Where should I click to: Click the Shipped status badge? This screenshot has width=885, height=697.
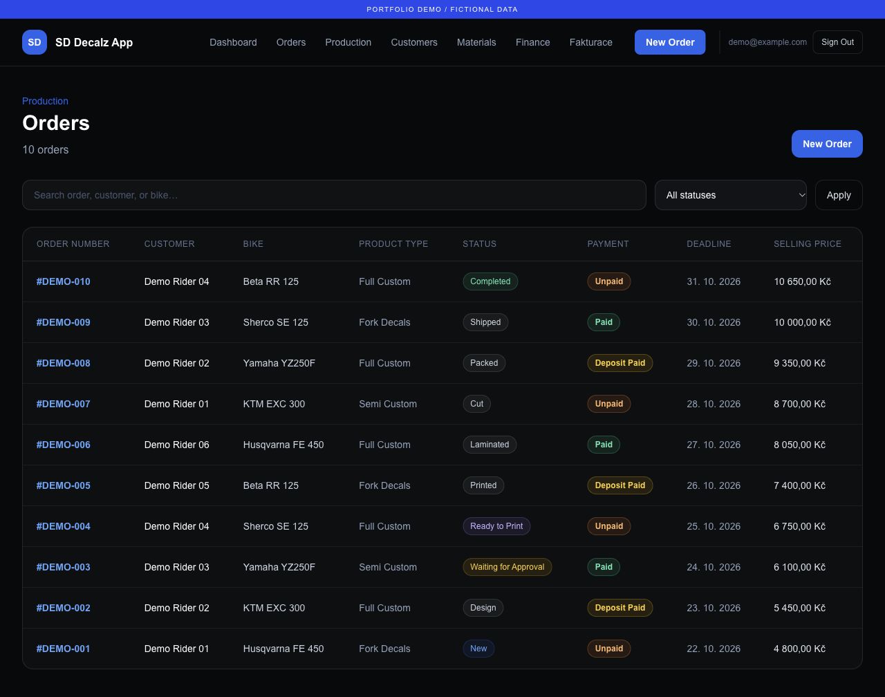click(x=485, y=322)
